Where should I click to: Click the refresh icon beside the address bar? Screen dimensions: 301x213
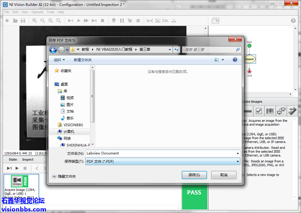click(176, 50)
